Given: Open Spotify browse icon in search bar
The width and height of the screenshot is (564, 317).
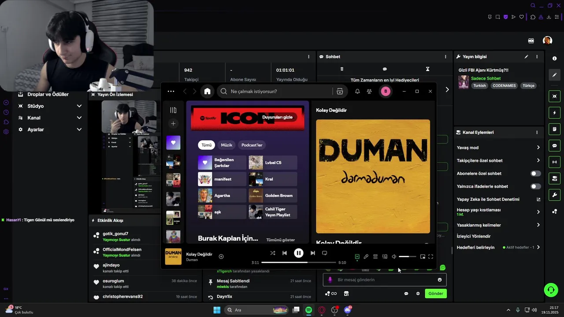Looking at the screenshot, I should [x=340, y=91].
